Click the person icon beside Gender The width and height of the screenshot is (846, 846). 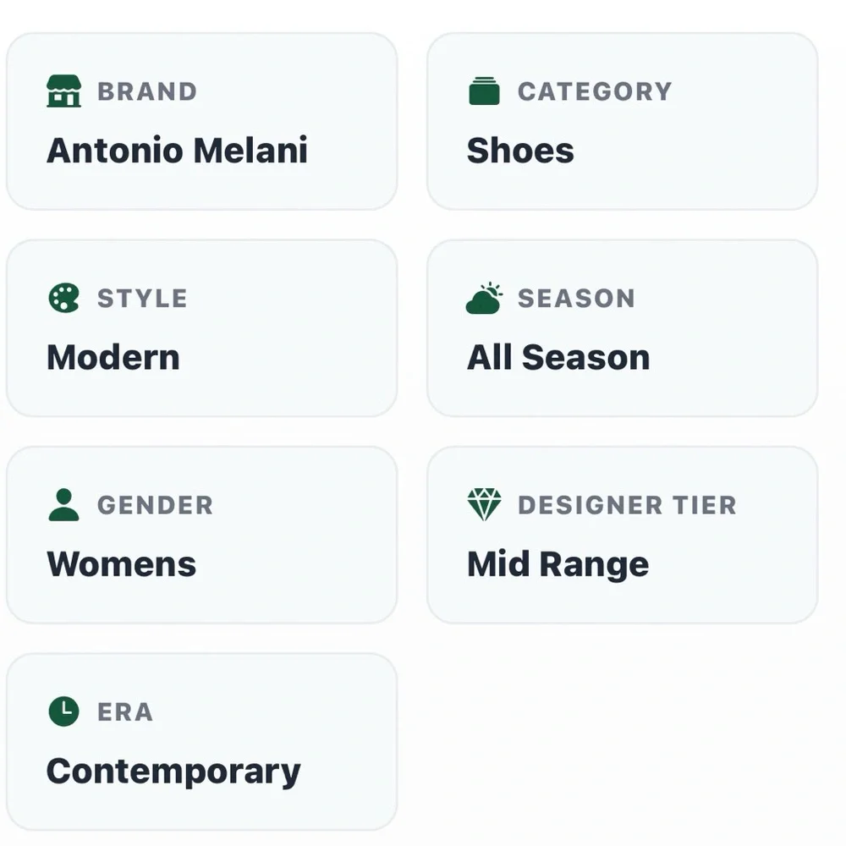point(63,504)
